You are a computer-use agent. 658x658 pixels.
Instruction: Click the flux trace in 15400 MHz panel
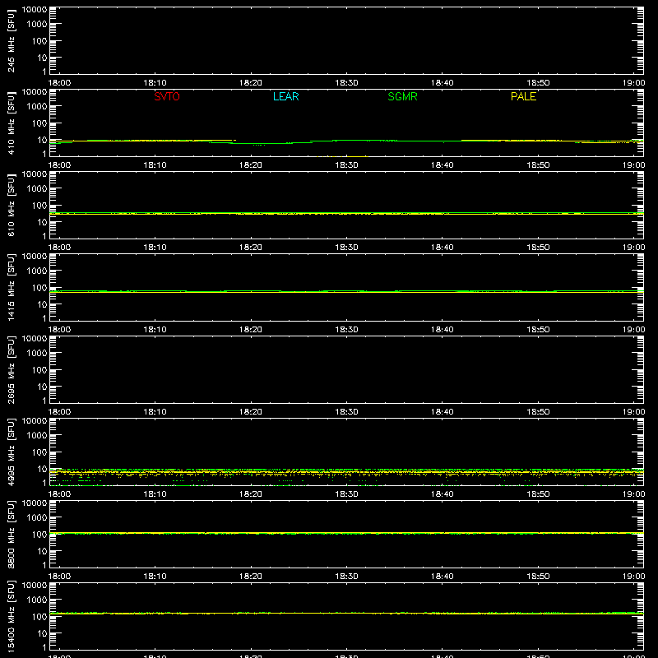(x=346, y=614)
